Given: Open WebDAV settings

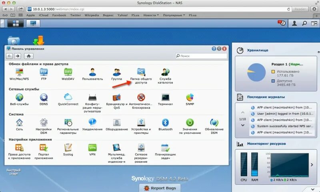Looking at the screenshot, I should click(68, 74).
